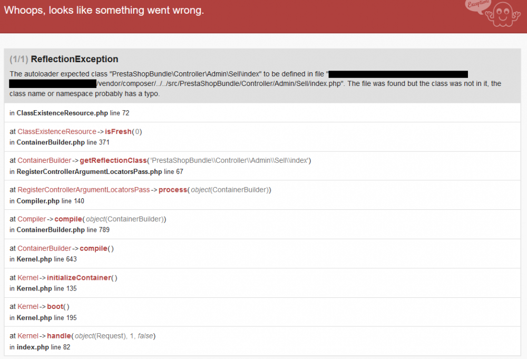The width and height of the screenshot is (527, 359).
Task: Click the getReflectionClass method link
Action: click(x=113, y=160)
